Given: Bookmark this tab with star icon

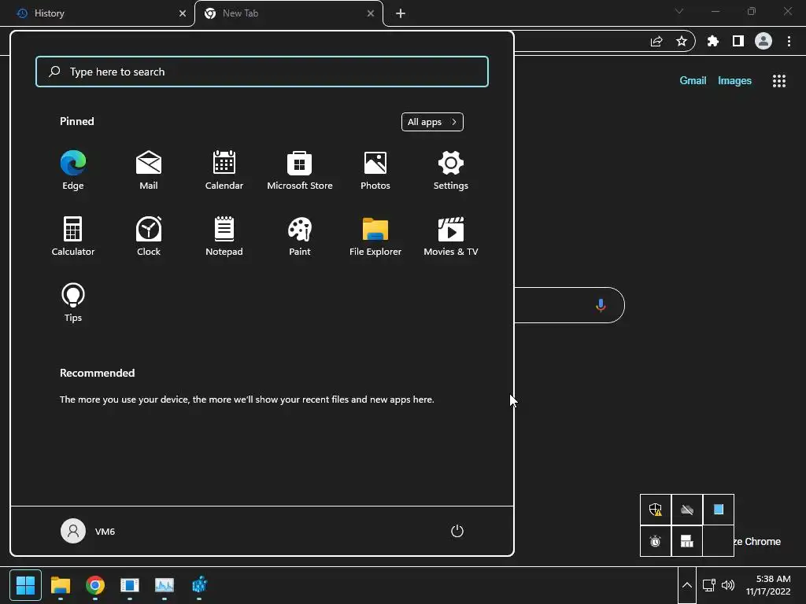Looking at the screenshot, I should (682, 41).
